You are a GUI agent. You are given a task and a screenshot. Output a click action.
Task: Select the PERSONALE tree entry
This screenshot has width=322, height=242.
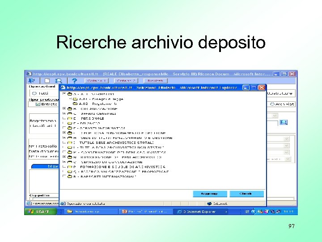(89, 118)
